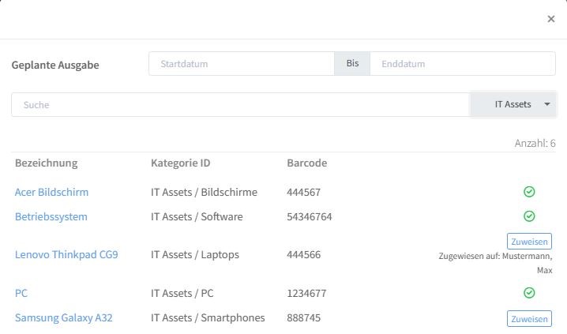Open the Lenovo Thinkpad CG9 link
Image resolution: width=567 pixels, height=334 pixels.
66,254
